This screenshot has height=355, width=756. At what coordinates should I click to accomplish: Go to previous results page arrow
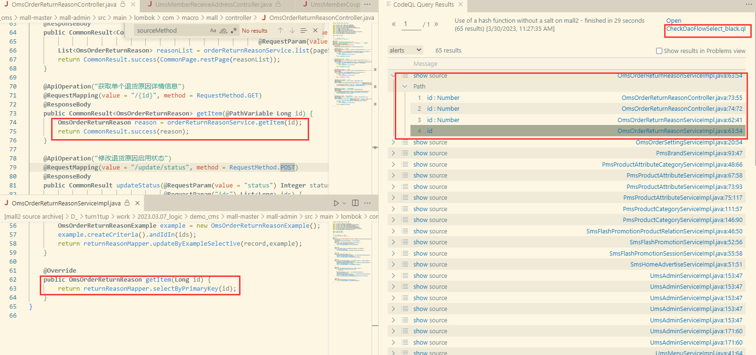point(393,24)
